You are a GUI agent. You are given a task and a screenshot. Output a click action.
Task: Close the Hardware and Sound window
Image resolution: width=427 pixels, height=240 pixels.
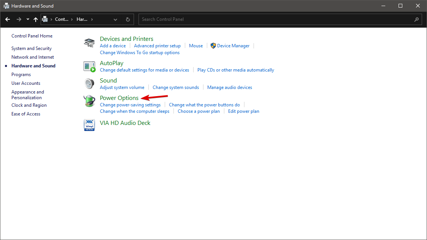pos(418,6)
